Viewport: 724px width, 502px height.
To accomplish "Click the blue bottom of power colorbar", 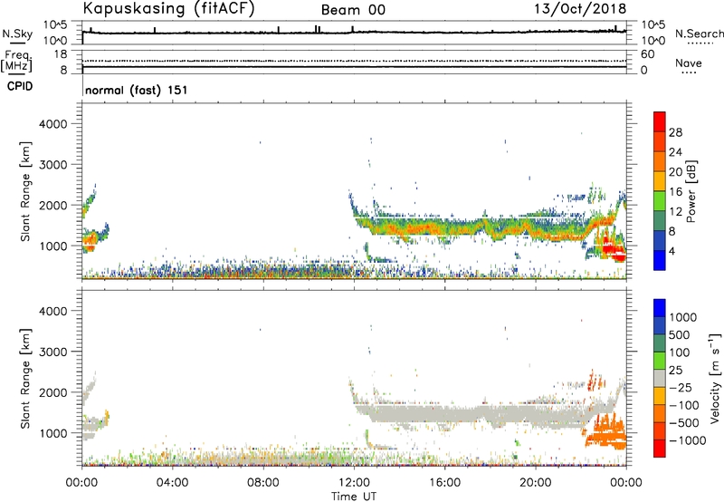I will pos(660,260).
